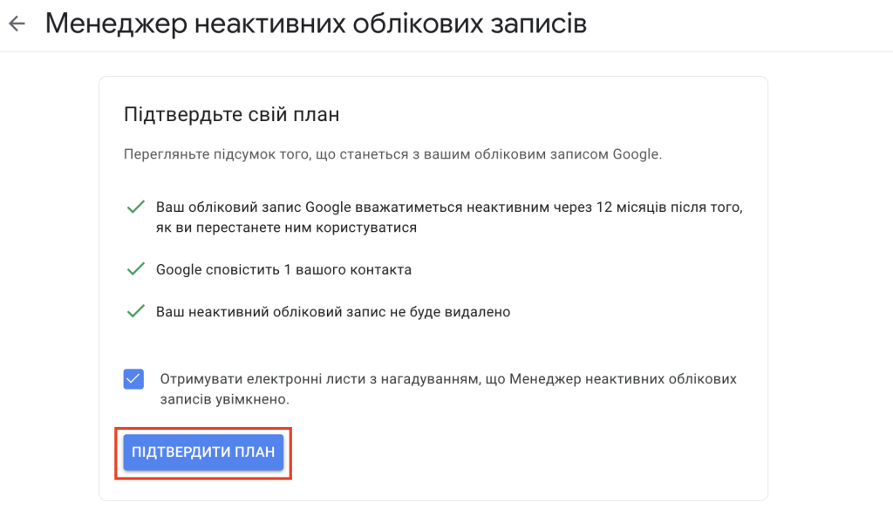Select the Підтвердьте свій план heading
Viewport: 893px width, 516px height.
(x=232, y=114)
